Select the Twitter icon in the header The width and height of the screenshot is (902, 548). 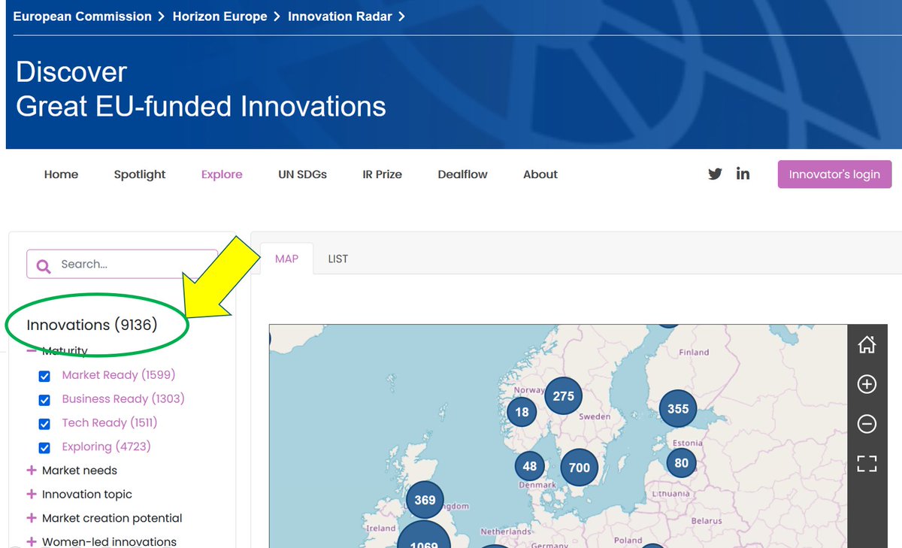[x=714, y=174]
